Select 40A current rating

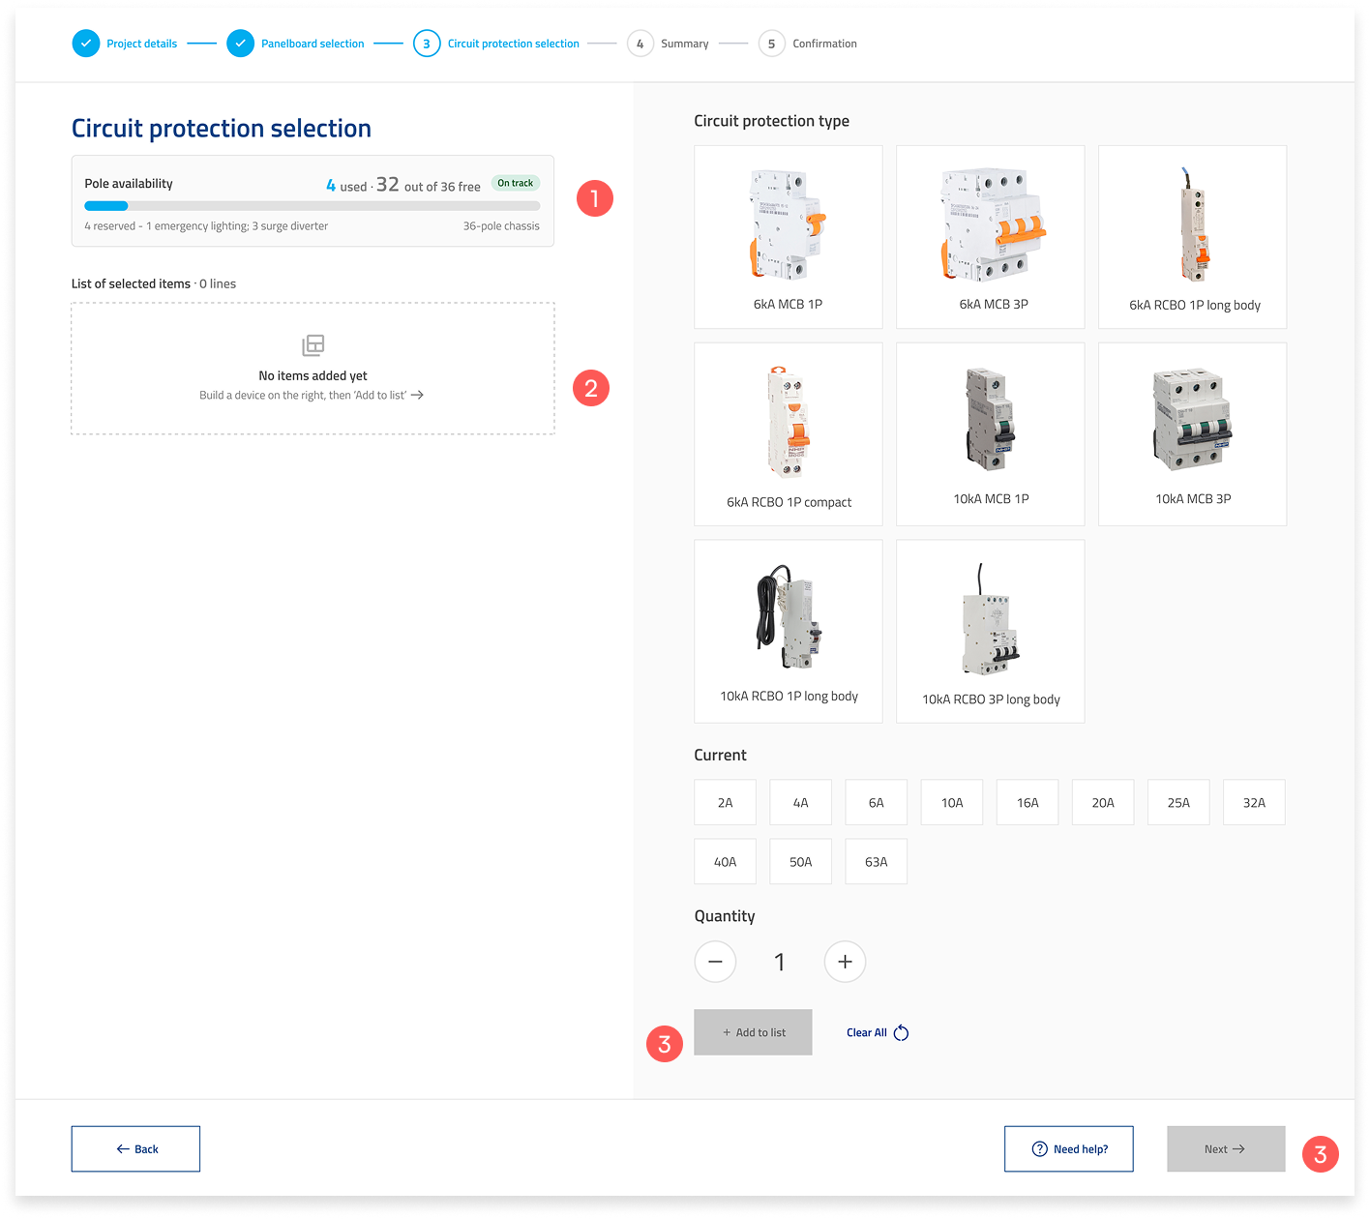click(x=726, y=861)
